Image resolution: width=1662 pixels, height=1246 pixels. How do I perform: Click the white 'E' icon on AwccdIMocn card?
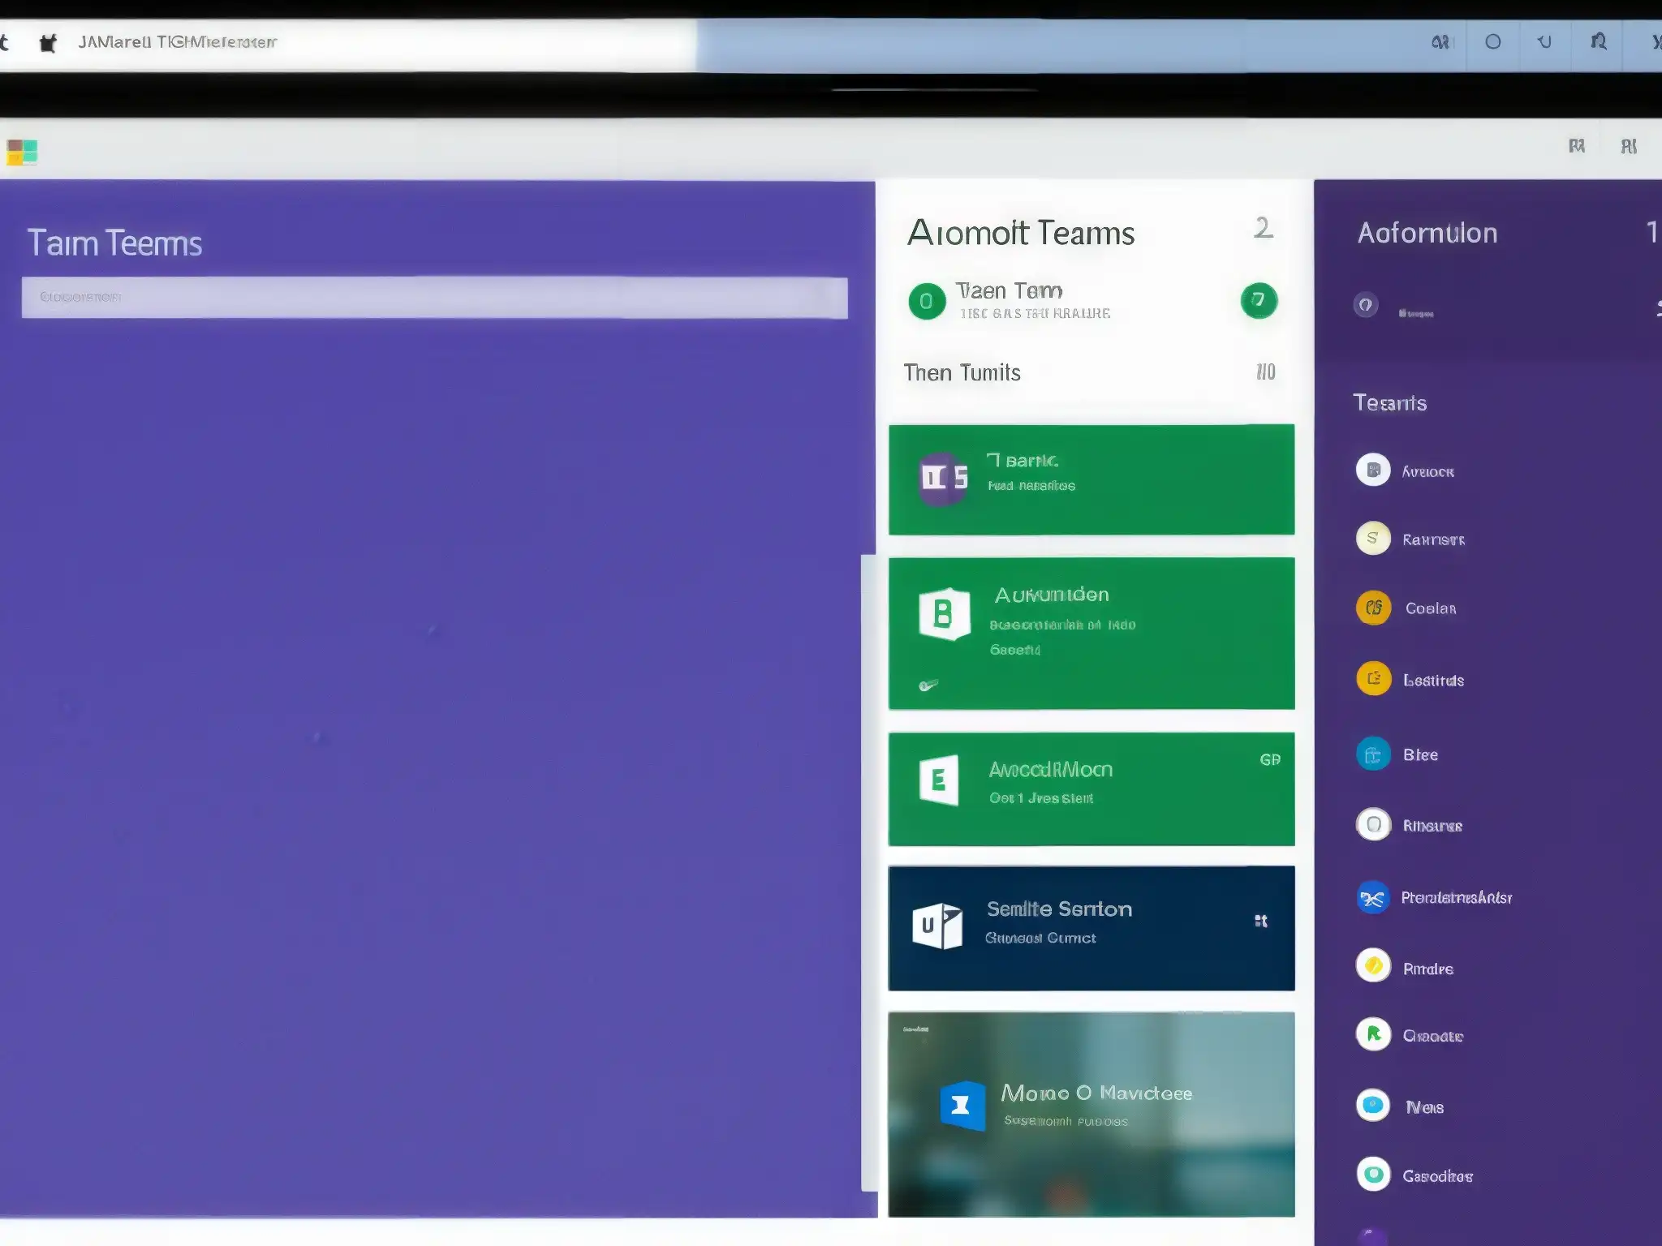[939, 780]
